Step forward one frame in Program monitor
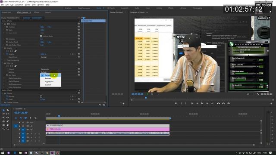The image size is (276, 155). click(207, 103)
